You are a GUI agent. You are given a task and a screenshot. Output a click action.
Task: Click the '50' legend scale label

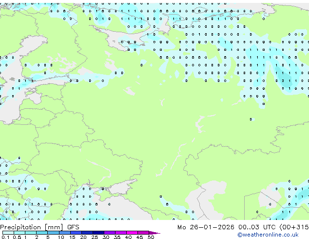pos(151,237)
